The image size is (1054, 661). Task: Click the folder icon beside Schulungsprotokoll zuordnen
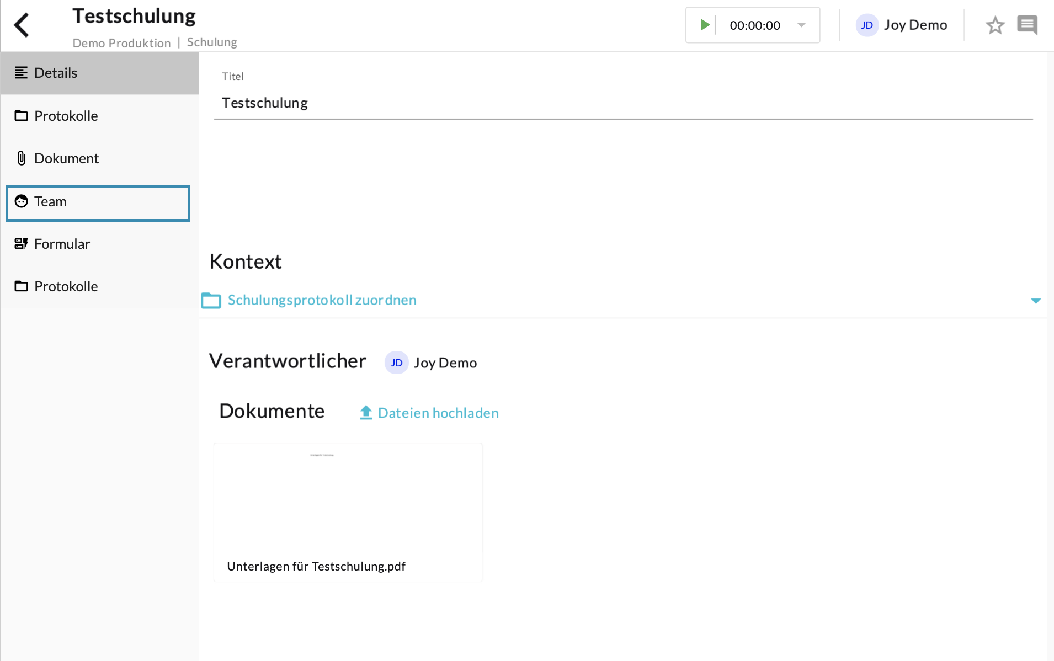click(211, 301)
